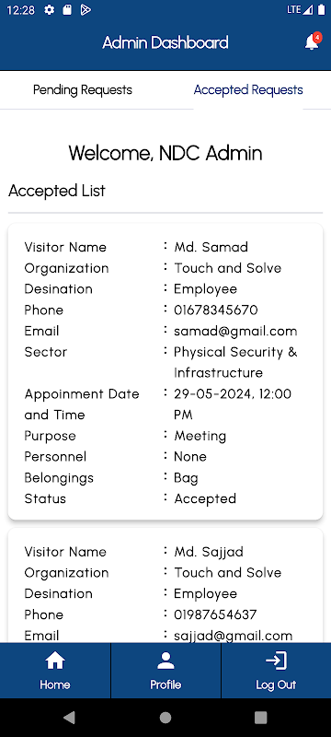Select the Accepted Requests tab
Viewport: 331px width, 737px height.
point(248,89)
